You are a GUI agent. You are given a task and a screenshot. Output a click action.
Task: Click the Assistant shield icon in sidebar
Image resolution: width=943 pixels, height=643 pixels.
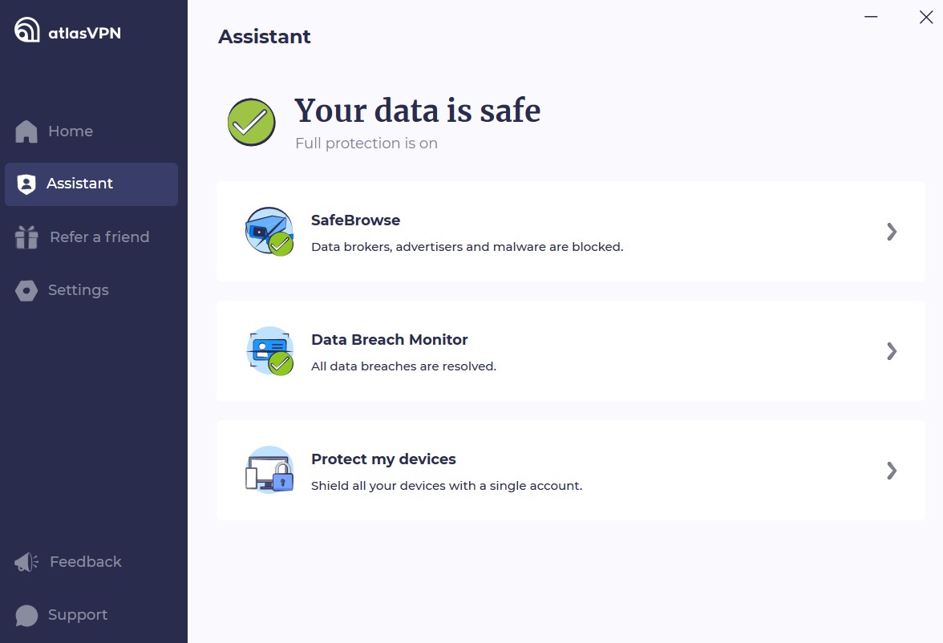(x=26, y=184)
